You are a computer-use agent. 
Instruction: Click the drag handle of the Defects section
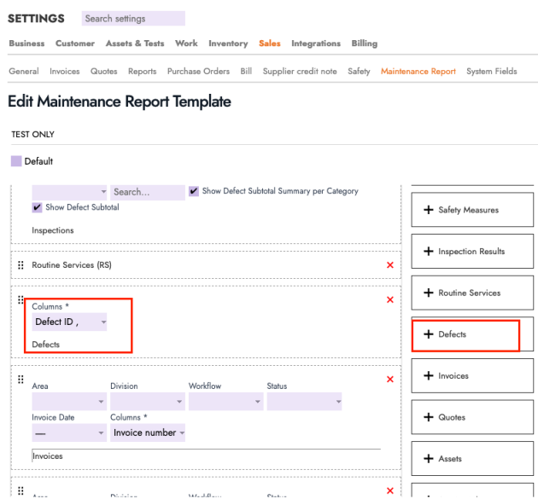(x=20, y=299)
